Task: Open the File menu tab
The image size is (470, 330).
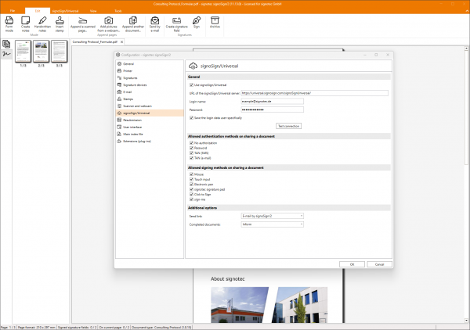Action: 13,11
